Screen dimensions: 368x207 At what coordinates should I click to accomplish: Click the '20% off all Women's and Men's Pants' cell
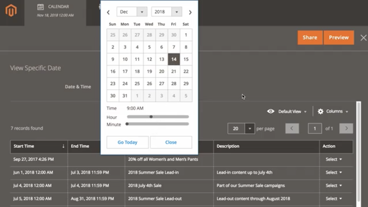point(163,159)
